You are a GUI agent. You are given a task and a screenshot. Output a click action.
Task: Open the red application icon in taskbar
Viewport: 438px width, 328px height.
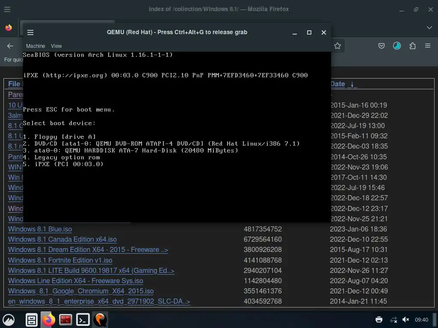click(x=65, y=320)
